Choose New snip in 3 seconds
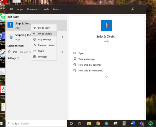 (90, 65)
